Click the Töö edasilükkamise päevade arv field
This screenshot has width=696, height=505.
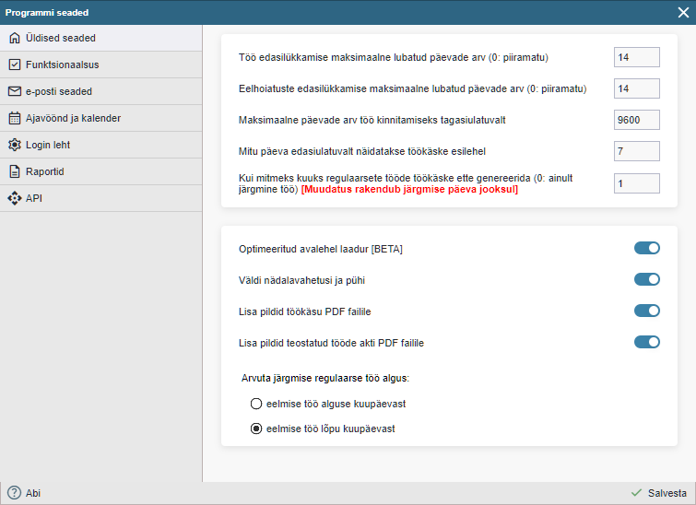[x=636, y=57]
